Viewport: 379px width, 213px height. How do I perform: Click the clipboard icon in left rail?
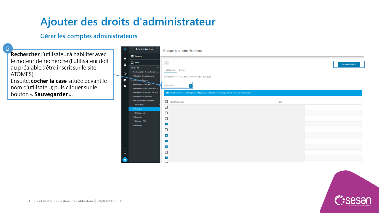(x=125, y=64)
